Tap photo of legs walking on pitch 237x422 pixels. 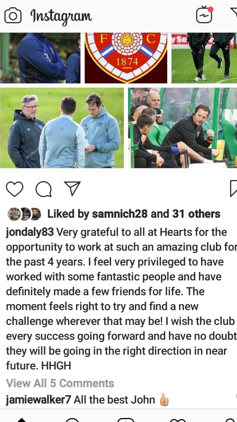pos(204,58)
